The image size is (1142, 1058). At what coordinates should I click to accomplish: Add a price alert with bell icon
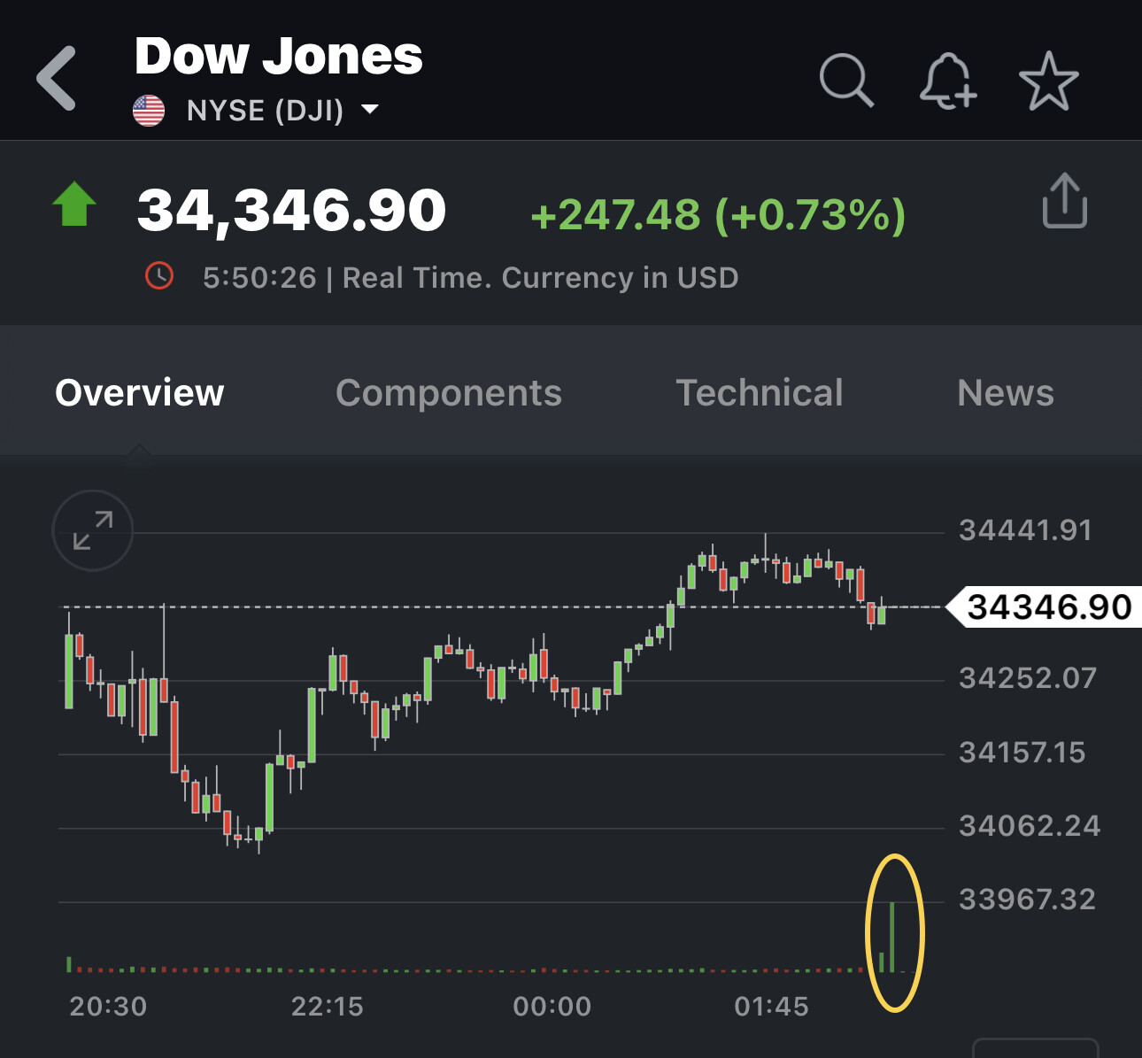point(947,81)
